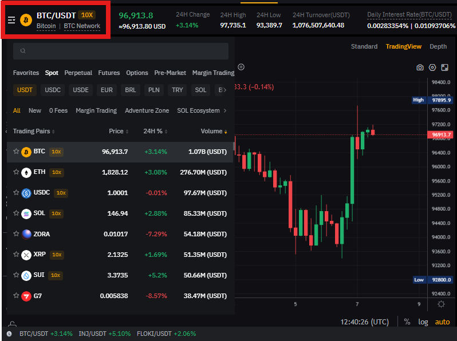Open chart settings hexagon icon

(432, 68)
